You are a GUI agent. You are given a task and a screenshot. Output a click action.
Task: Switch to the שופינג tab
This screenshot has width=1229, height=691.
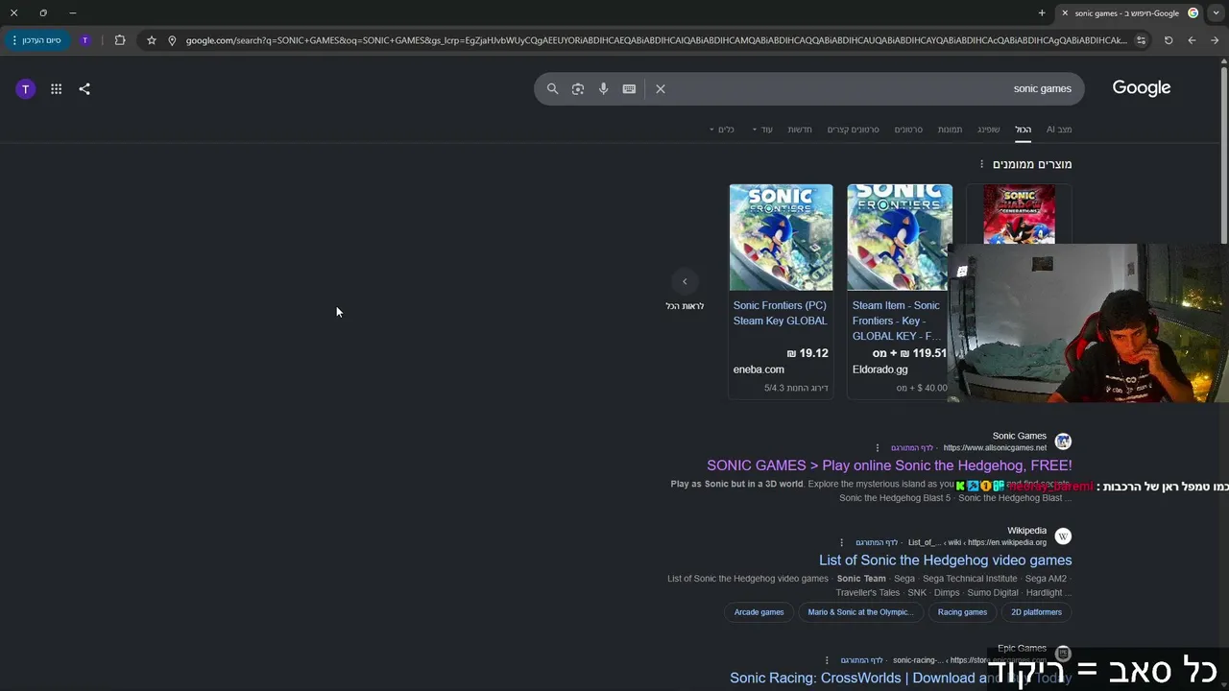[989, 130]
